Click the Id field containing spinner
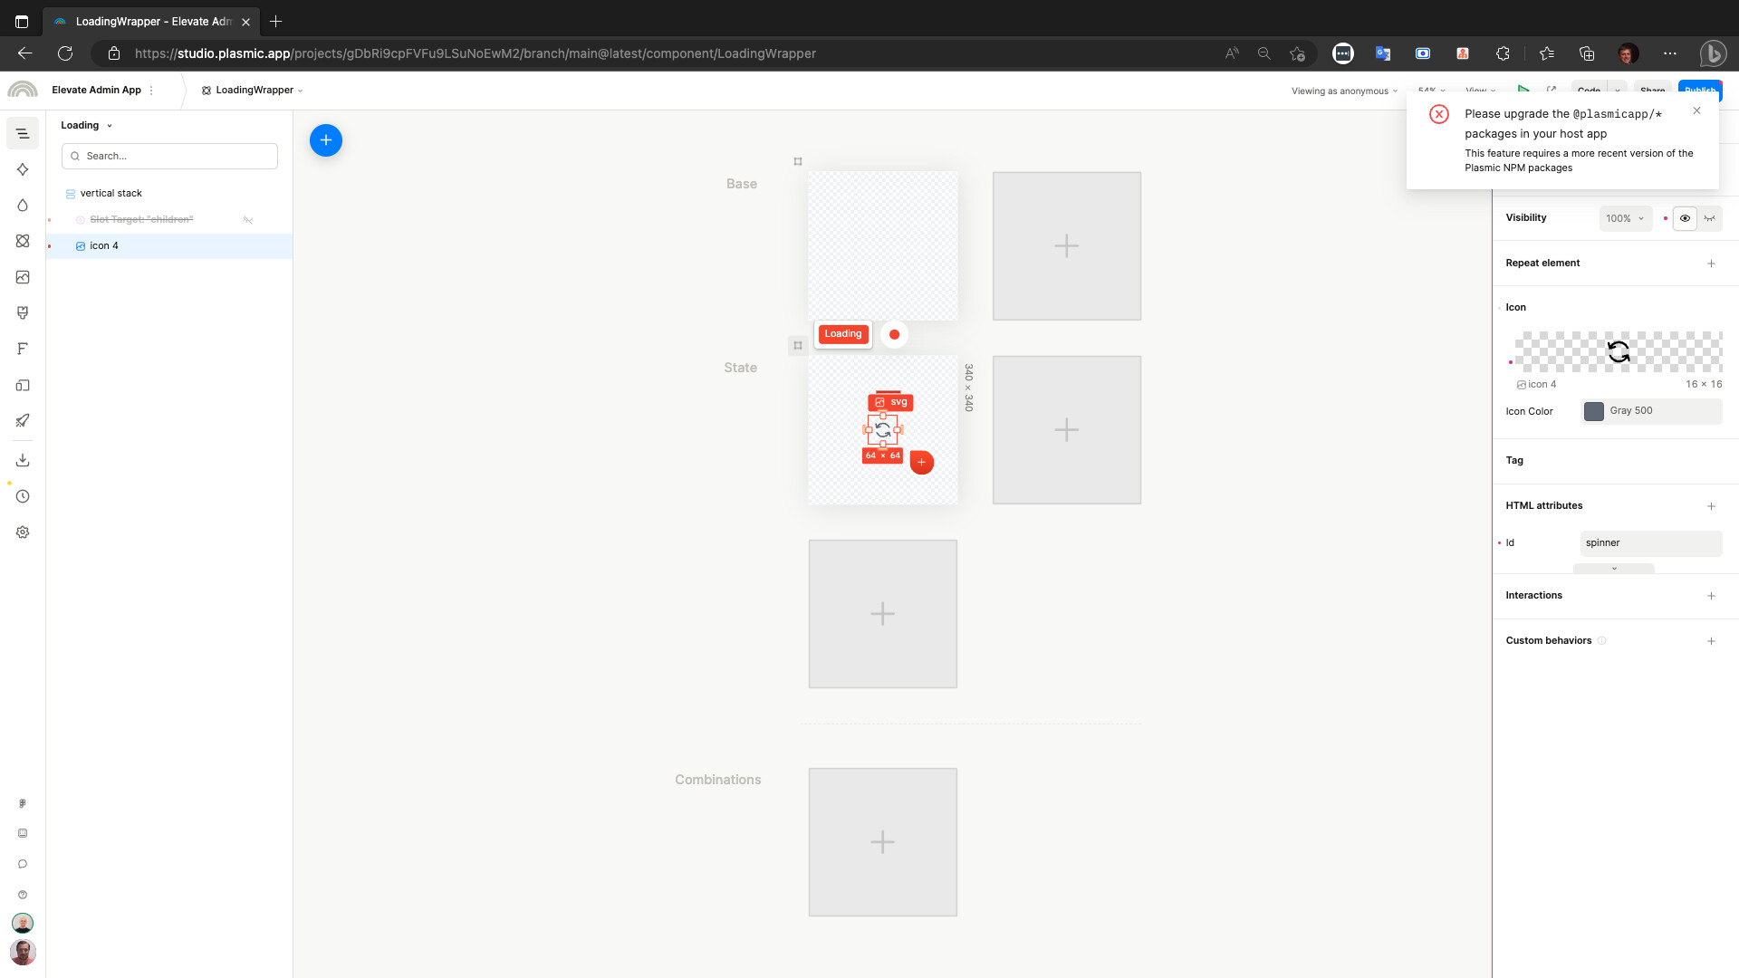The width and height of the screenshot is (1739, 978). pos(1650,543)
